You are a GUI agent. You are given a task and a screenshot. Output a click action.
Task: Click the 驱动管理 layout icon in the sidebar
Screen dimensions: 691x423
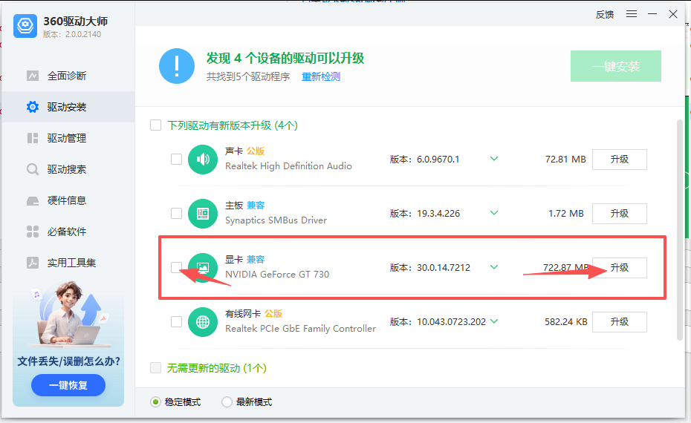tap(33, 138)
